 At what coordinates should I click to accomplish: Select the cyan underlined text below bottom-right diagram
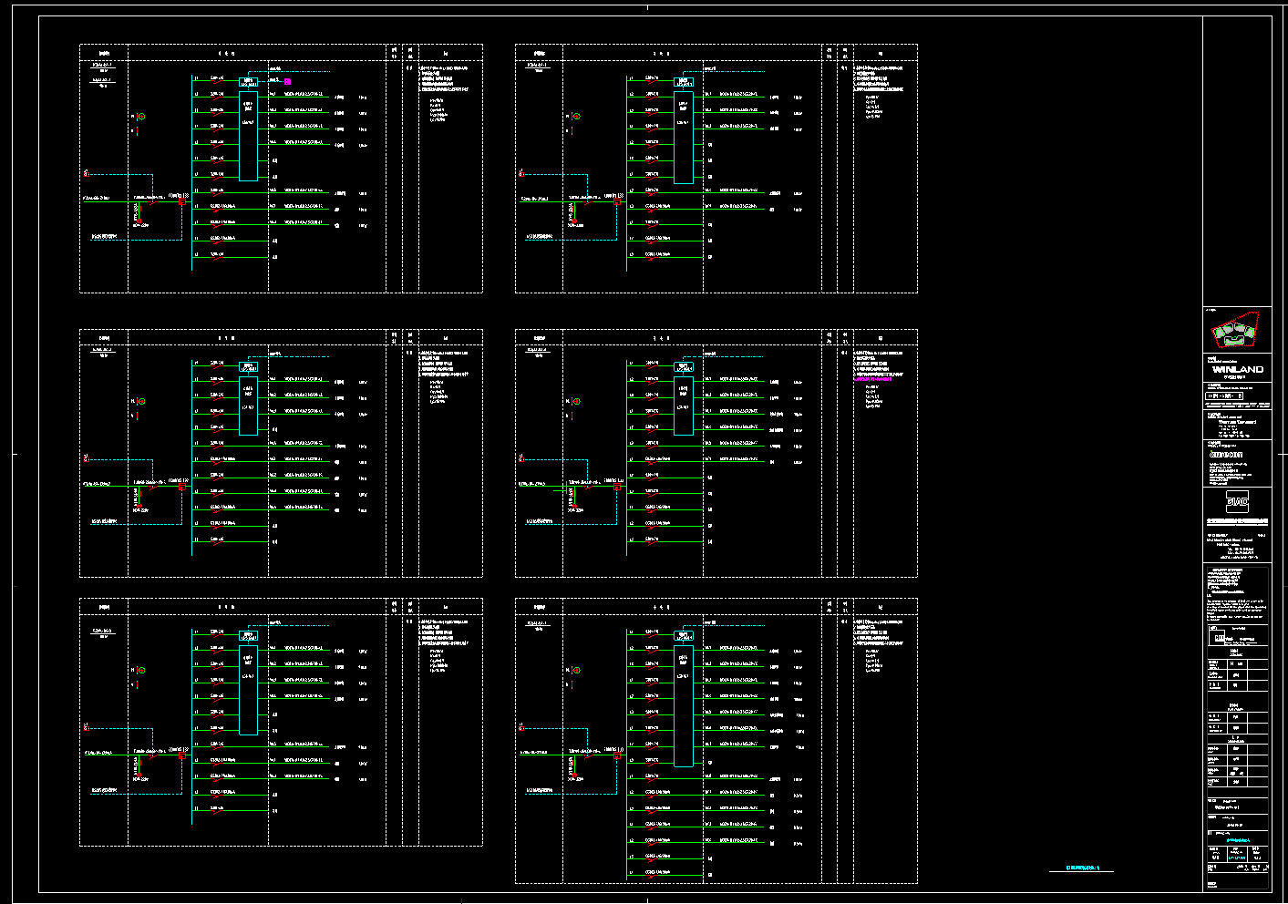click(1082, 868)
